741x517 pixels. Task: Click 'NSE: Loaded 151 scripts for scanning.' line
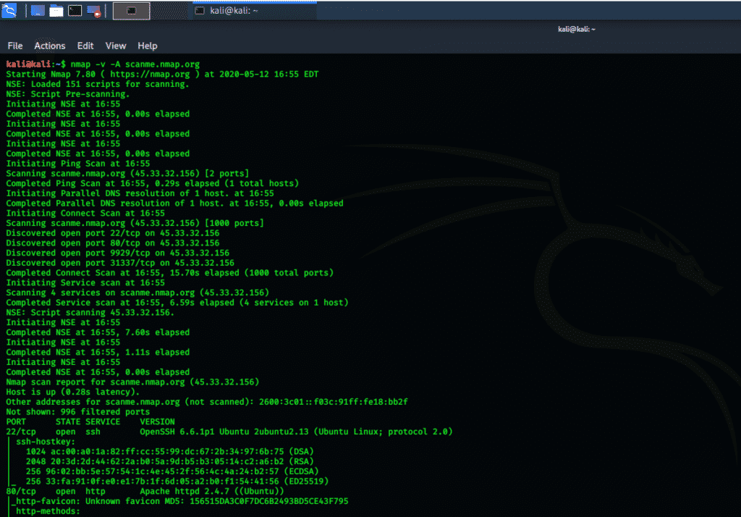click(x=98, y=84)
